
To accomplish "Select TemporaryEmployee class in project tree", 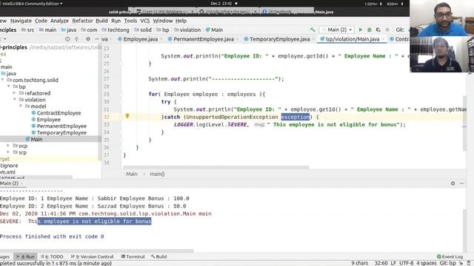I will (61, 133).
